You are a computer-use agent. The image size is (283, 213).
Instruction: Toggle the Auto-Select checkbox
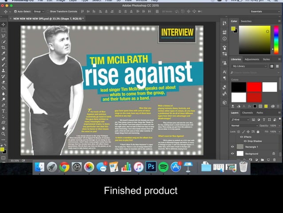16,11
